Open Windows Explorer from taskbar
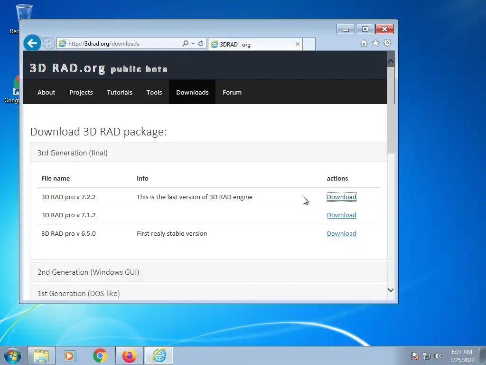The width and height of the screenshot is (486, 365). point(41,355)
